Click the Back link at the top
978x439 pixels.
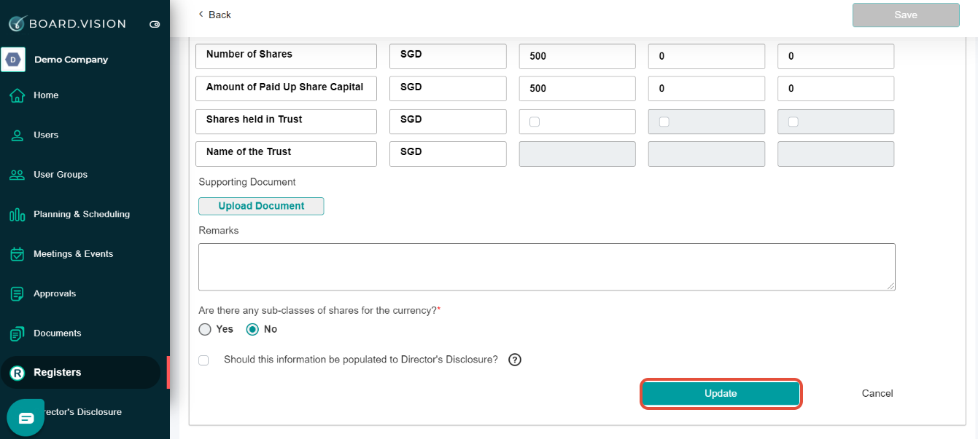coord(214,14)
